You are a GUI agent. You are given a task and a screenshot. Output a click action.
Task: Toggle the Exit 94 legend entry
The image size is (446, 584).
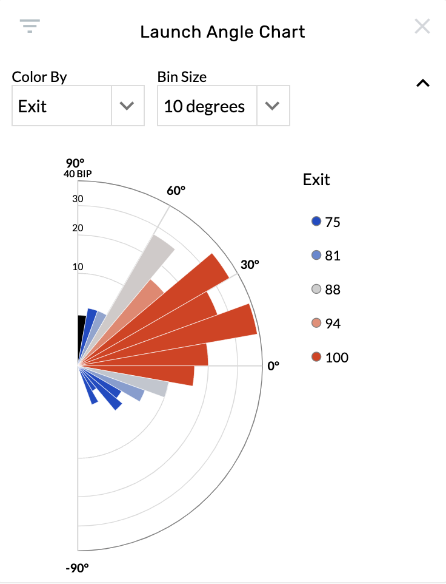(327, 323)
